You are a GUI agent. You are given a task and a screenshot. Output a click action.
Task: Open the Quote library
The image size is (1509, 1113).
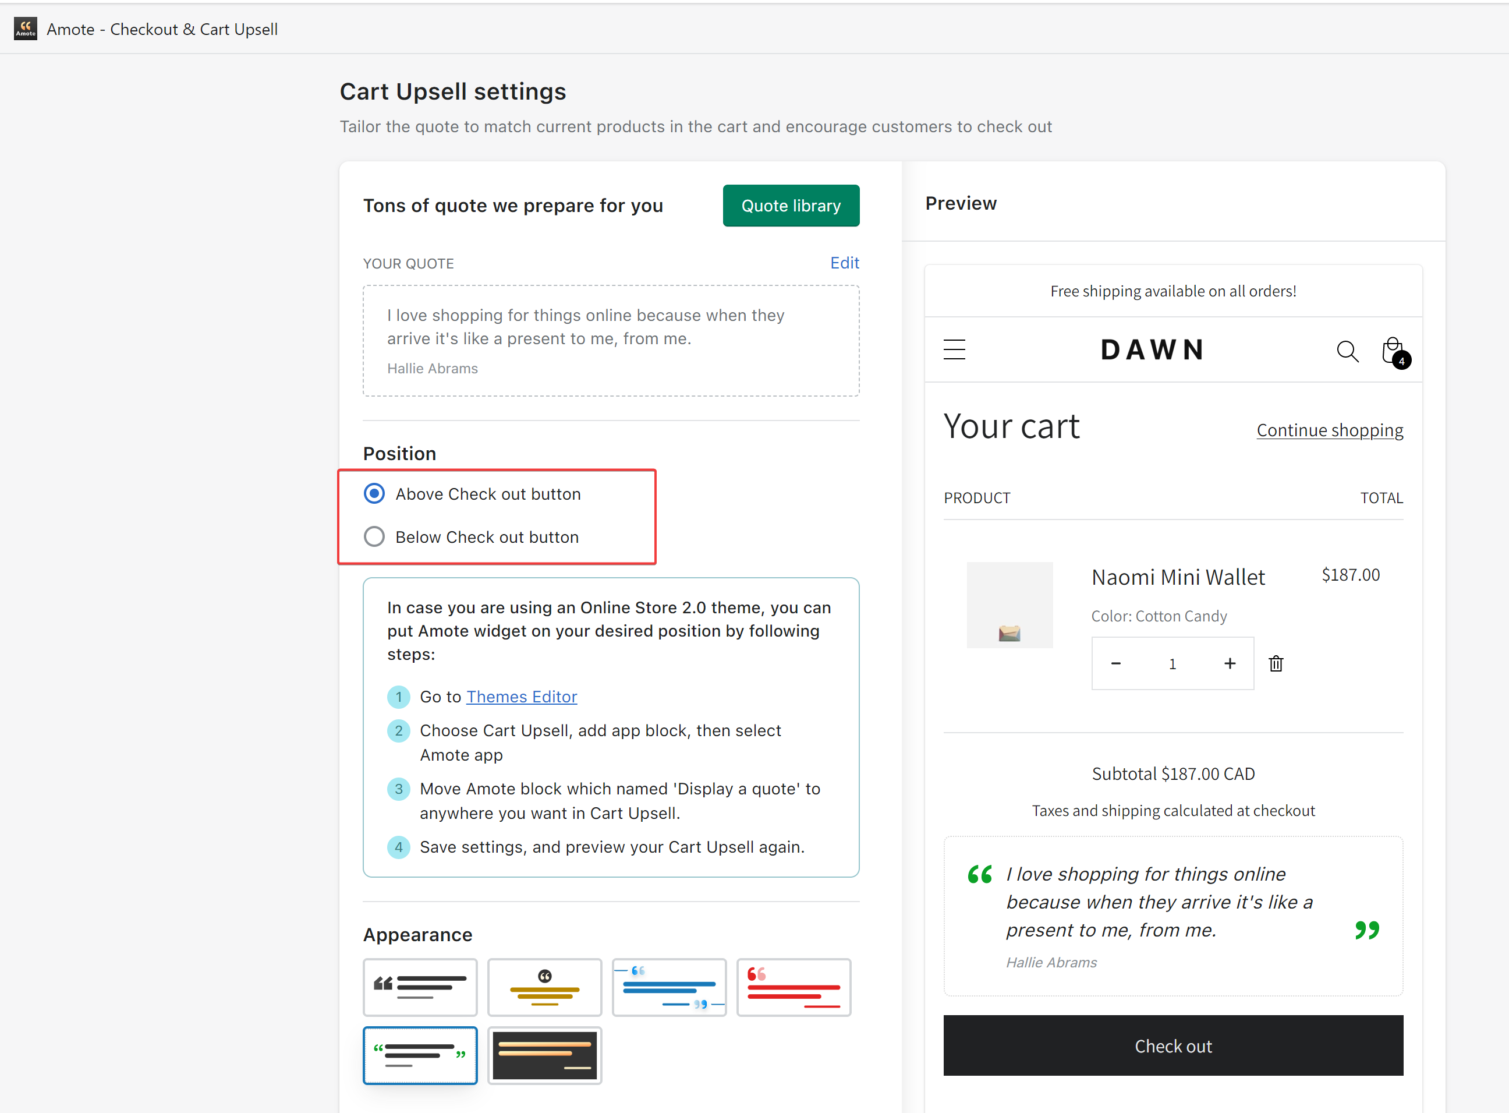pos(791,206)
